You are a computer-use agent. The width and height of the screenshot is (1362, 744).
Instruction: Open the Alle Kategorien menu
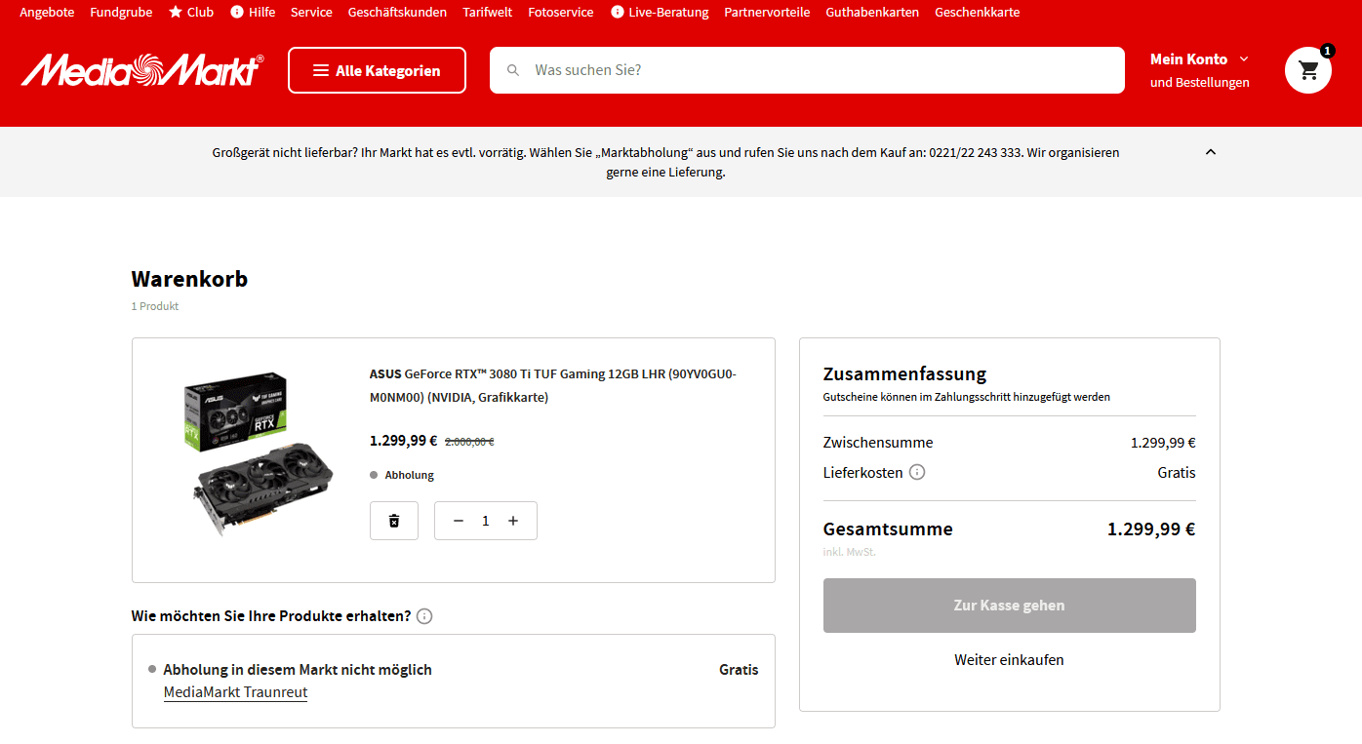[x=377, y=70]
